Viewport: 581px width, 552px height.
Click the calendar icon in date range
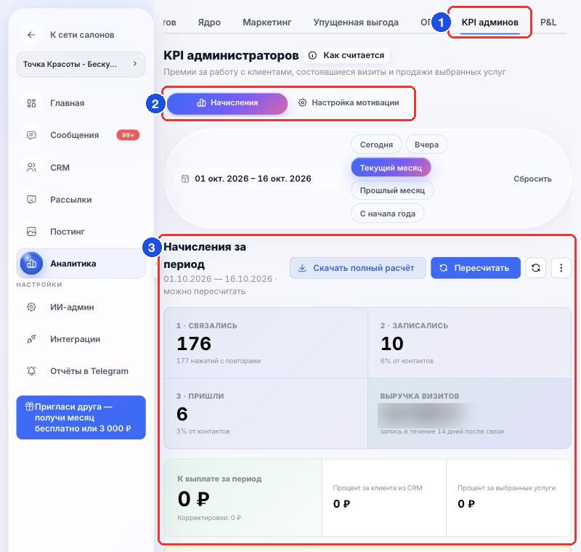click(185, 179)
